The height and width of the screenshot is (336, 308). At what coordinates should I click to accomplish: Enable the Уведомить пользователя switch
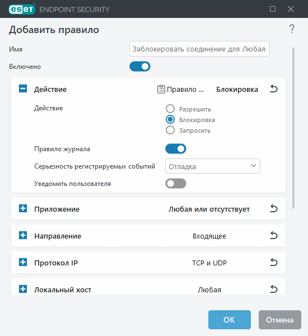point(175,184)
